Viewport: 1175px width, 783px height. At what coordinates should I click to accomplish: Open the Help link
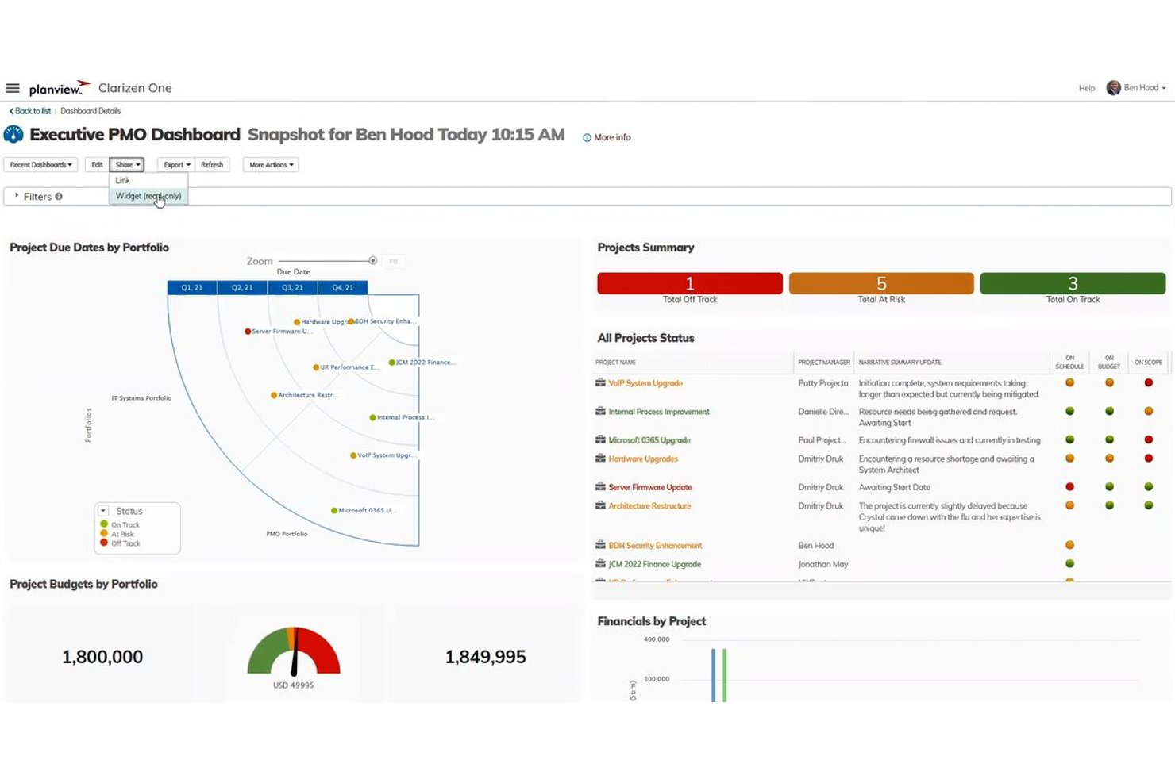(x=1087, y=88)
